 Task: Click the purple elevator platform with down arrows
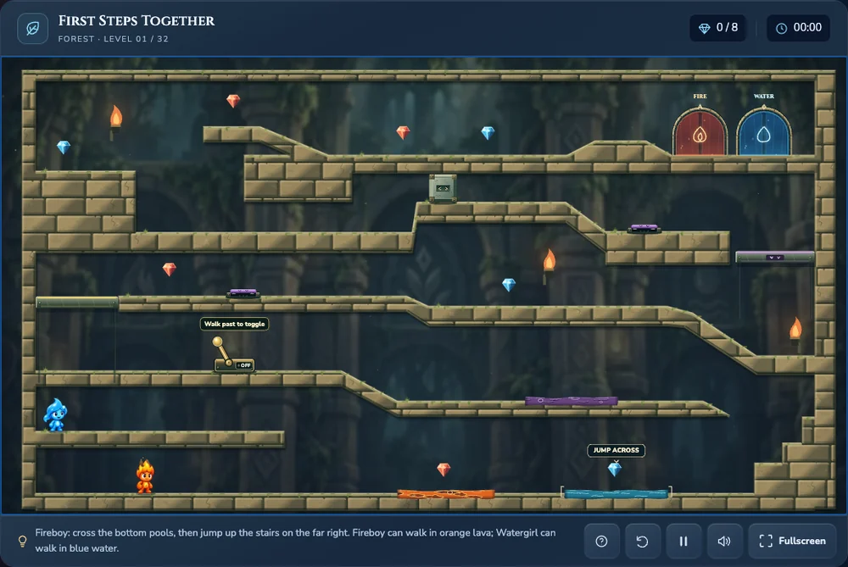click(775, 258)
